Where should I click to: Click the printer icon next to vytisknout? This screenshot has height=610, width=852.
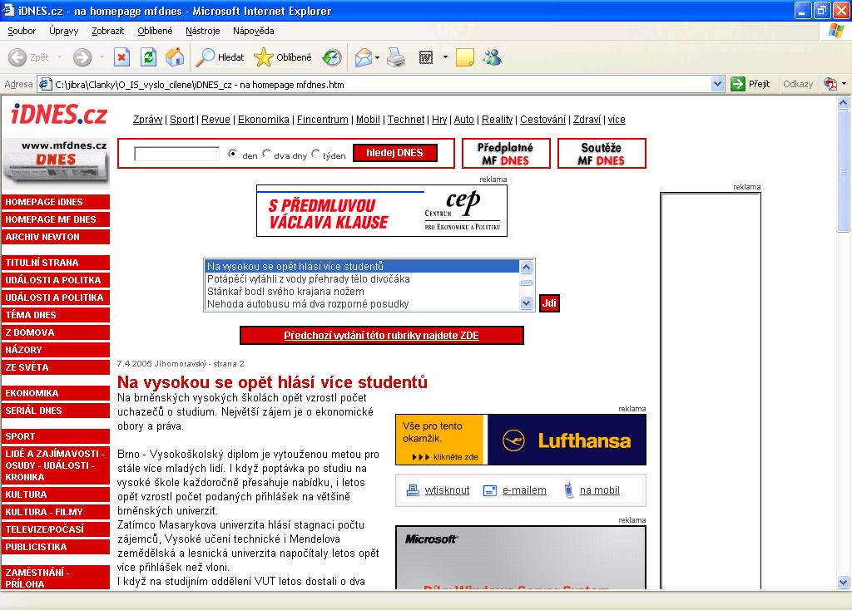pos(413,490)
